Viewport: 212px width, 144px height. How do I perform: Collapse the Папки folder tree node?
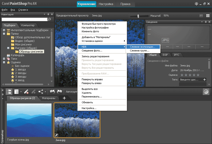[x=4, y=34]
